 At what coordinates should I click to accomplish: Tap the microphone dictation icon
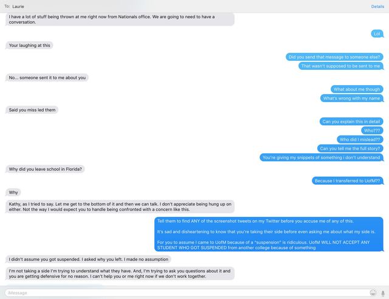click(383, 294)
